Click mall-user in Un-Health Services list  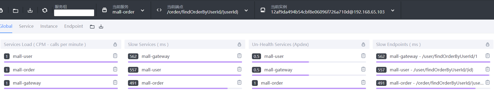[x=274, y=56]
